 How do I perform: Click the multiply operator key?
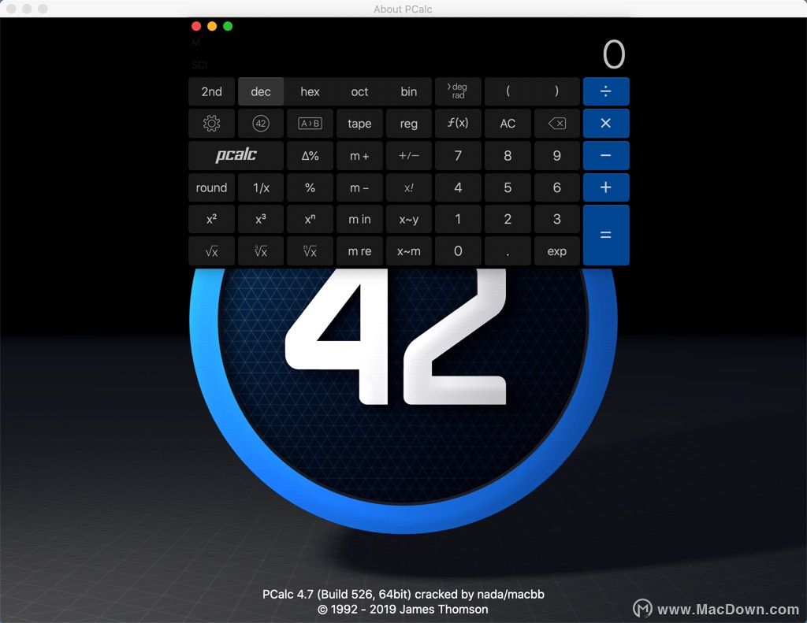tap(606, 124)
